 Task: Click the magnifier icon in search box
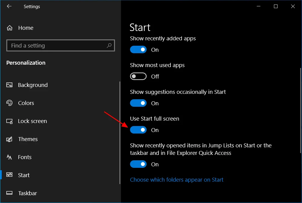tap(109, 45)
